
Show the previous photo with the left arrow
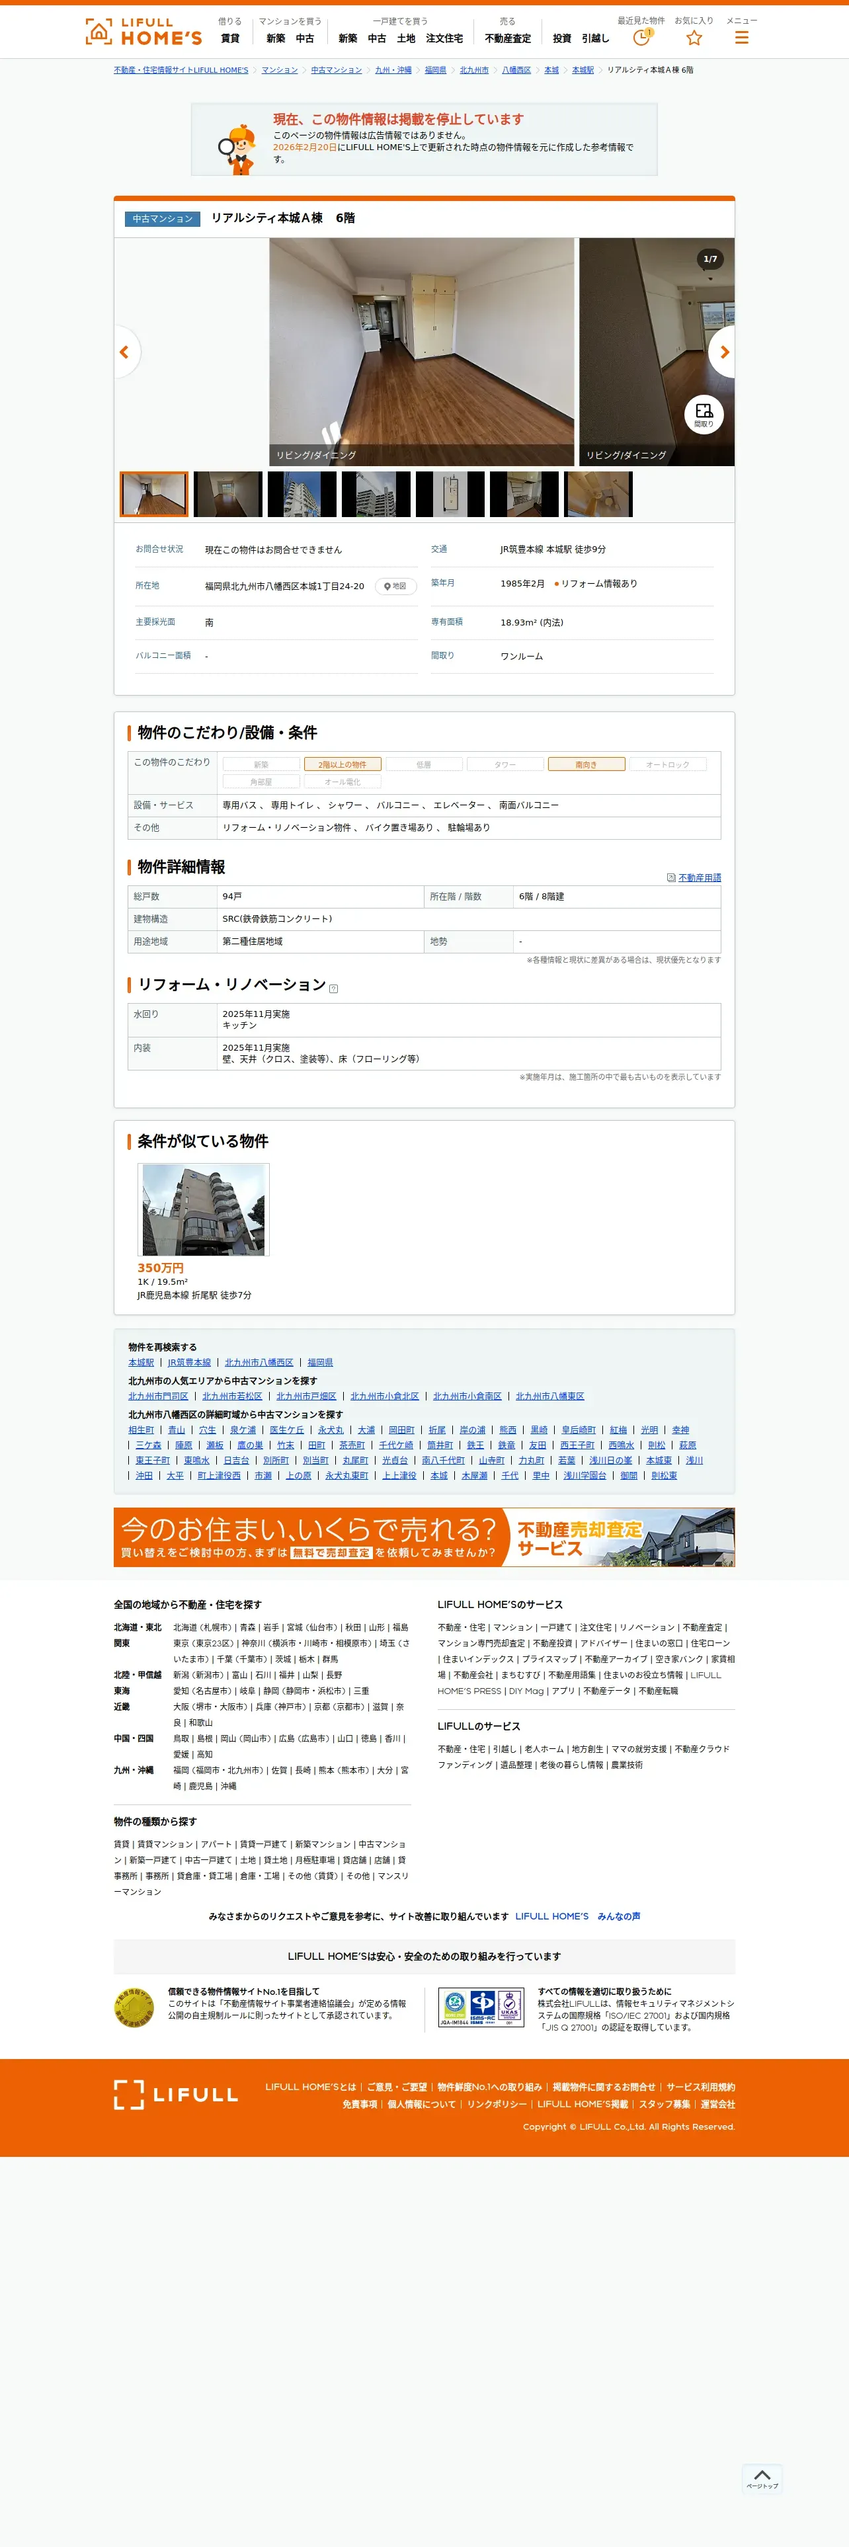[x=126, y=352]
